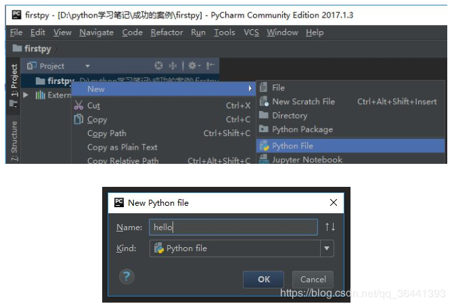Select Python File in New submenu
The height and width of the screenshot is (306, 452).
[351, 146]
